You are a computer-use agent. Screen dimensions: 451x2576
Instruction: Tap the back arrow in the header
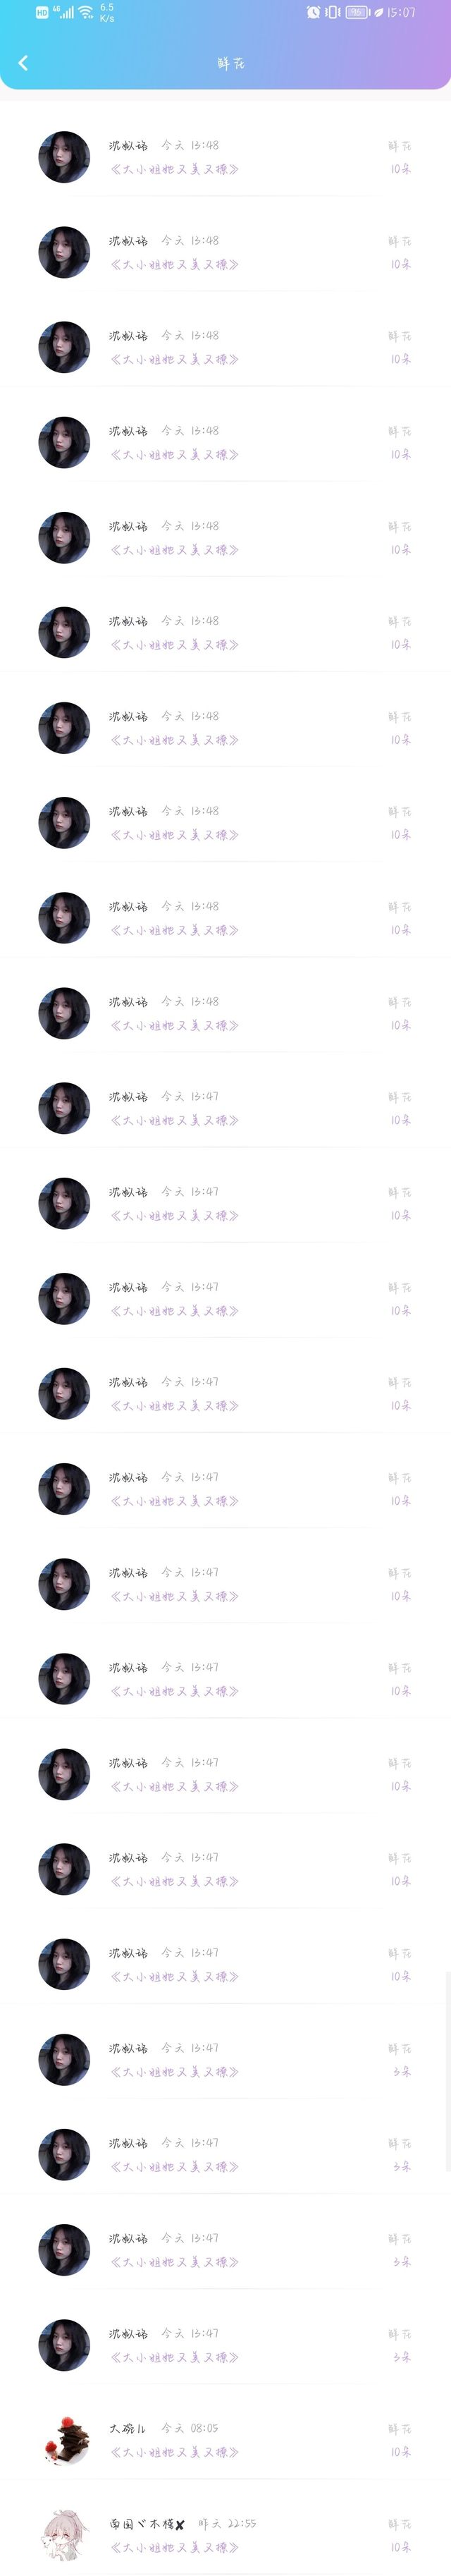coord(23,63)
